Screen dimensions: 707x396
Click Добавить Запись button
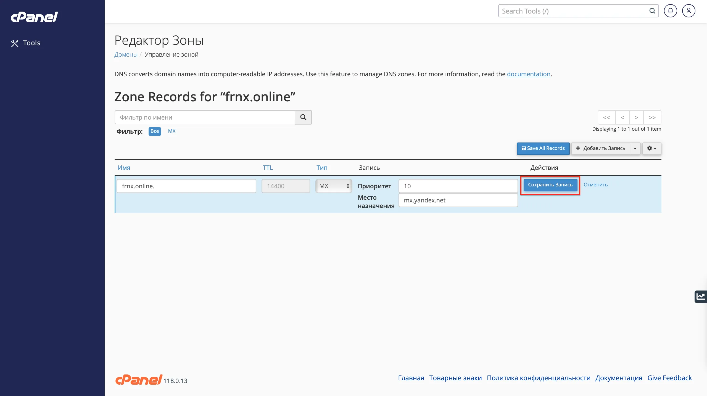click(x=600, y=148)
